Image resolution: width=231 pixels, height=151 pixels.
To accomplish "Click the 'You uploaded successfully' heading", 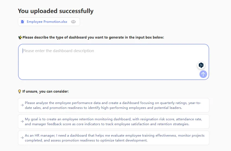I will coord(56,11).
